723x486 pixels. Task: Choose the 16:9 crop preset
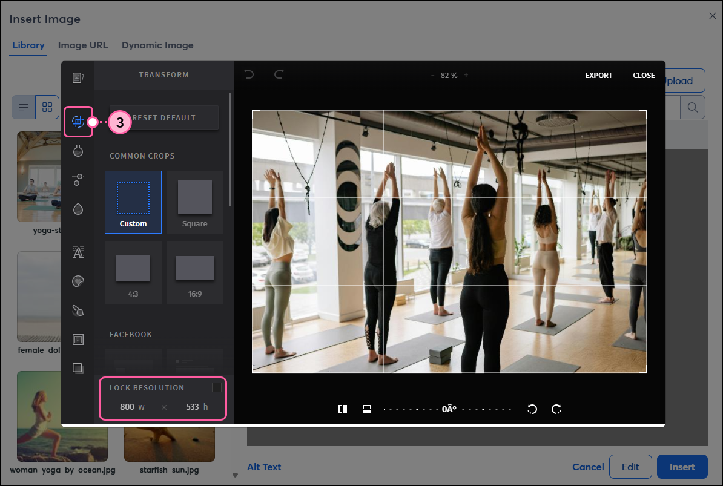(x=195, y=272)
